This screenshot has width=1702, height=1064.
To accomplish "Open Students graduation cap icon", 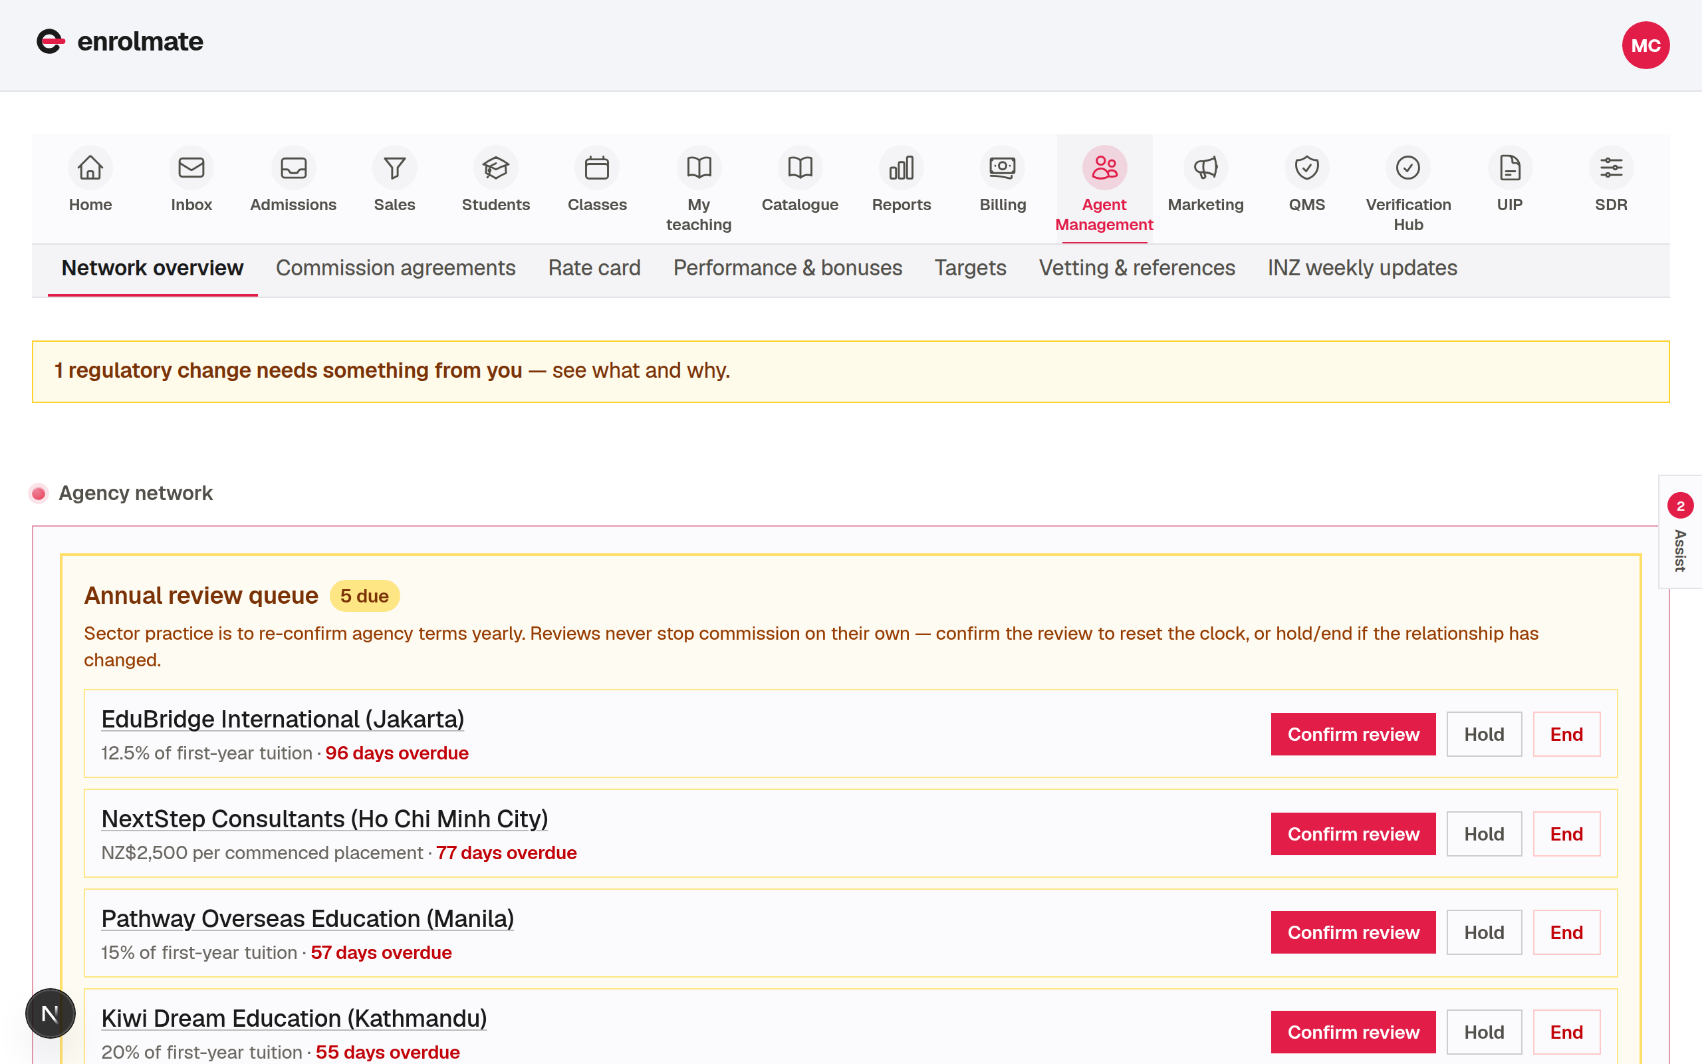I will (x=496, y=168).
